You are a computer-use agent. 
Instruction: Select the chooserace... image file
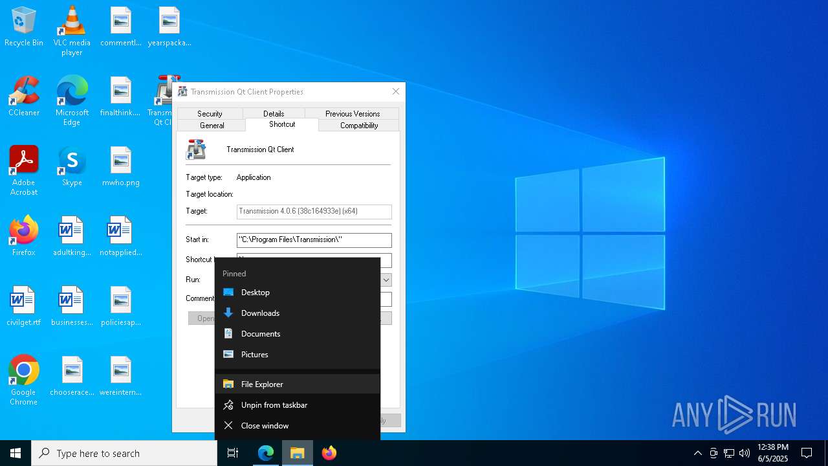coord(72,377)
